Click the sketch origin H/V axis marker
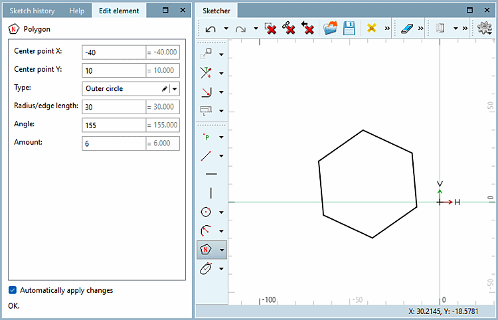 tap(440, 202)
